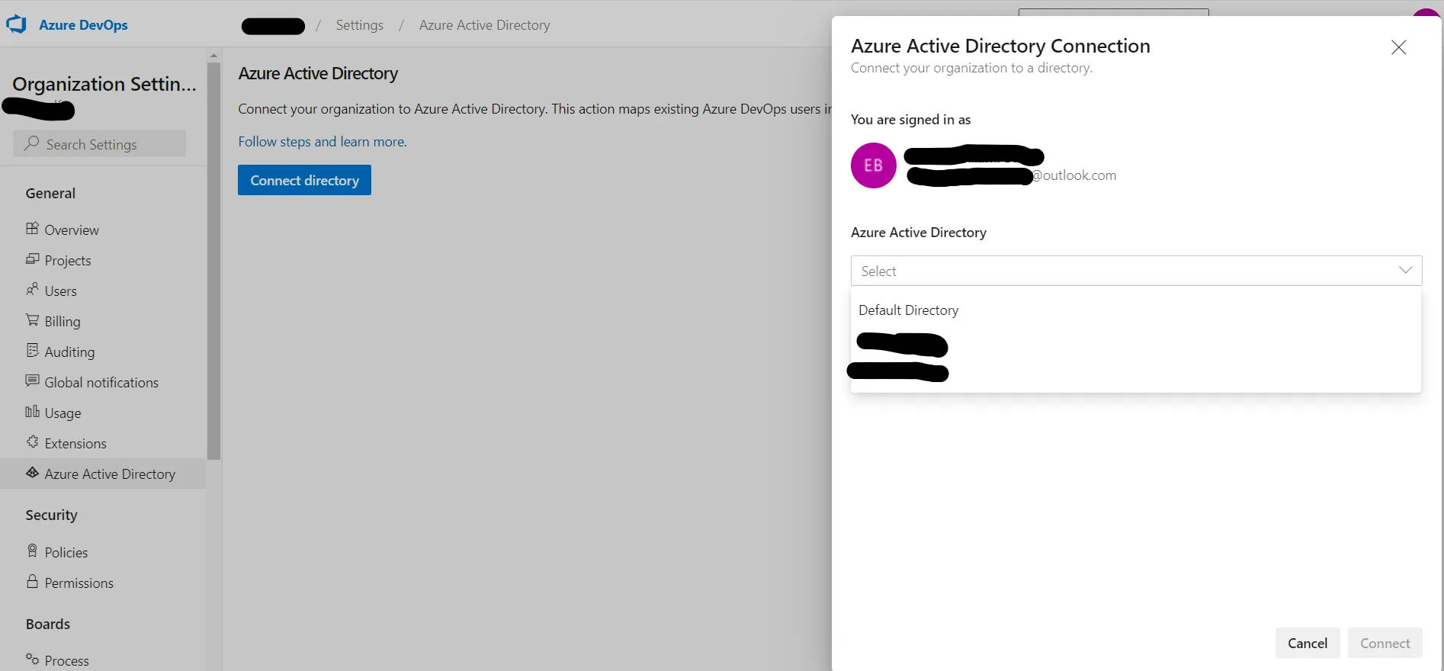Click the dropdown chevron arrow
Viewport: 1444px width, 671px height.
[x=1406, y=271]
